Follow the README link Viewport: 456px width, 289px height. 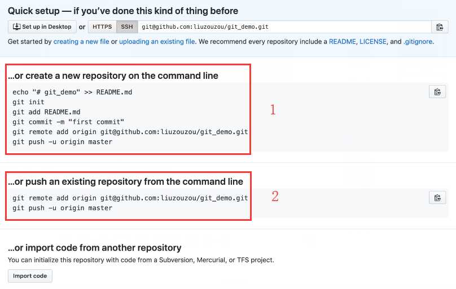[x=343, y=42]
